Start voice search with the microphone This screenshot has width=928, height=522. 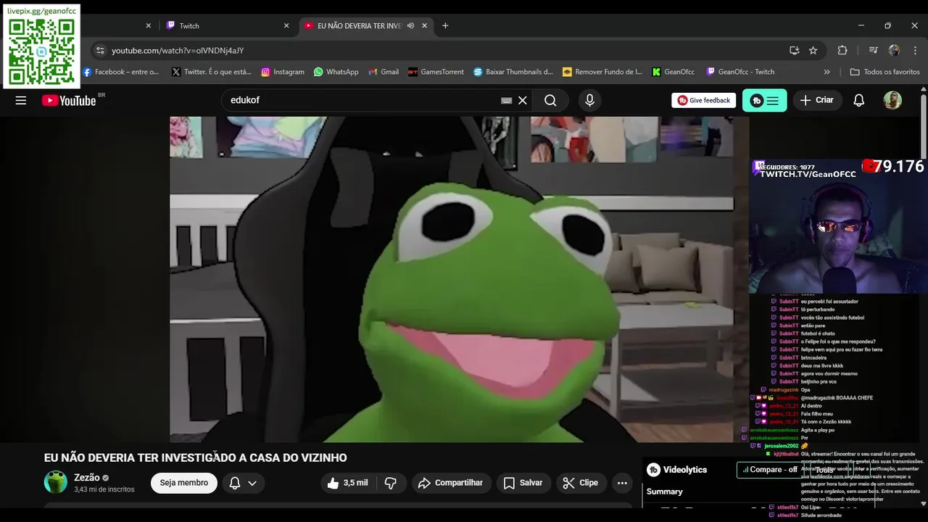click(x=589, y=100)
